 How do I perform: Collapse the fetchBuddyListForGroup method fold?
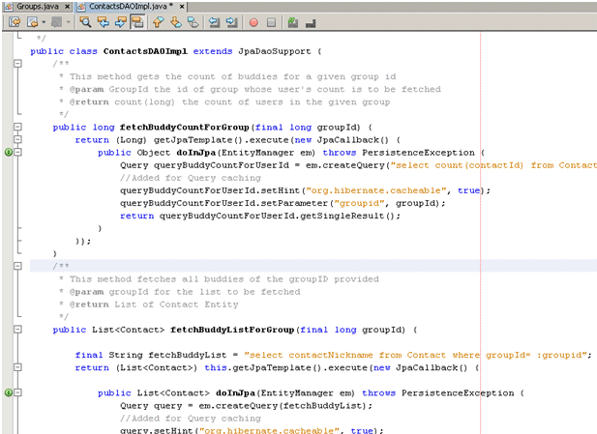17,330
